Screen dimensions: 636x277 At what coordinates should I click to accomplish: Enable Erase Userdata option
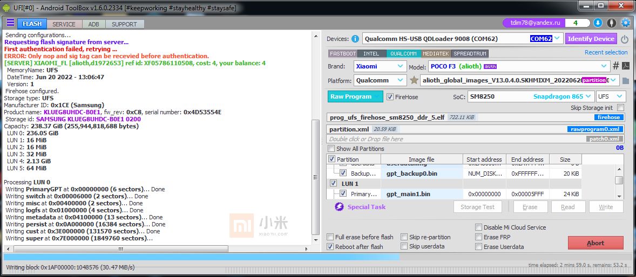479,247
